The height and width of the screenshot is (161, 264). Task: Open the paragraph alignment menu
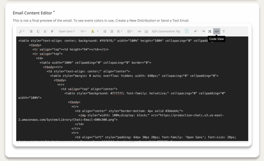coord(120,31)
